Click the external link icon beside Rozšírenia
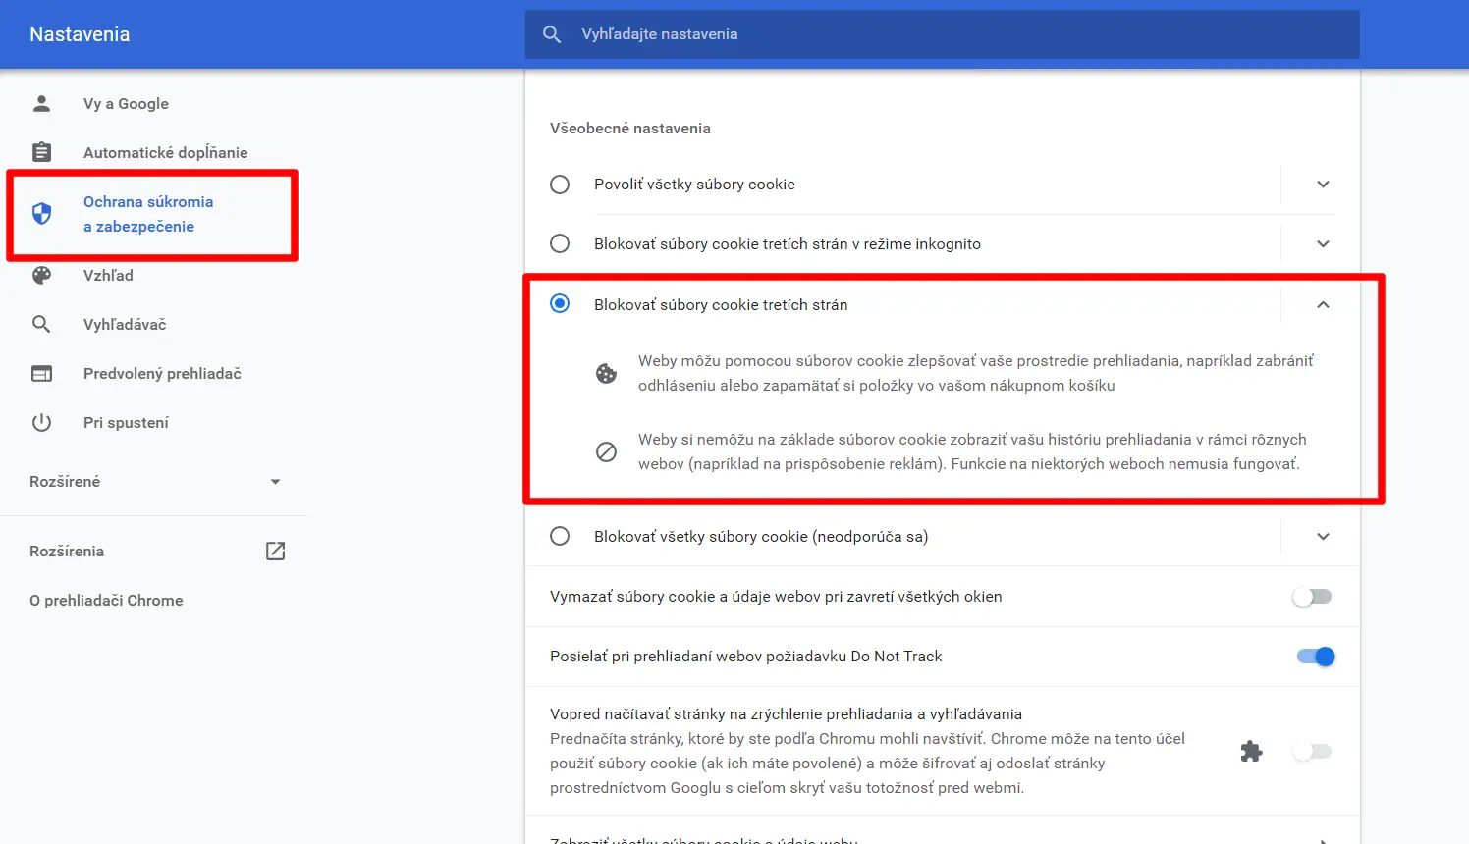 click(x=276, y=551)
